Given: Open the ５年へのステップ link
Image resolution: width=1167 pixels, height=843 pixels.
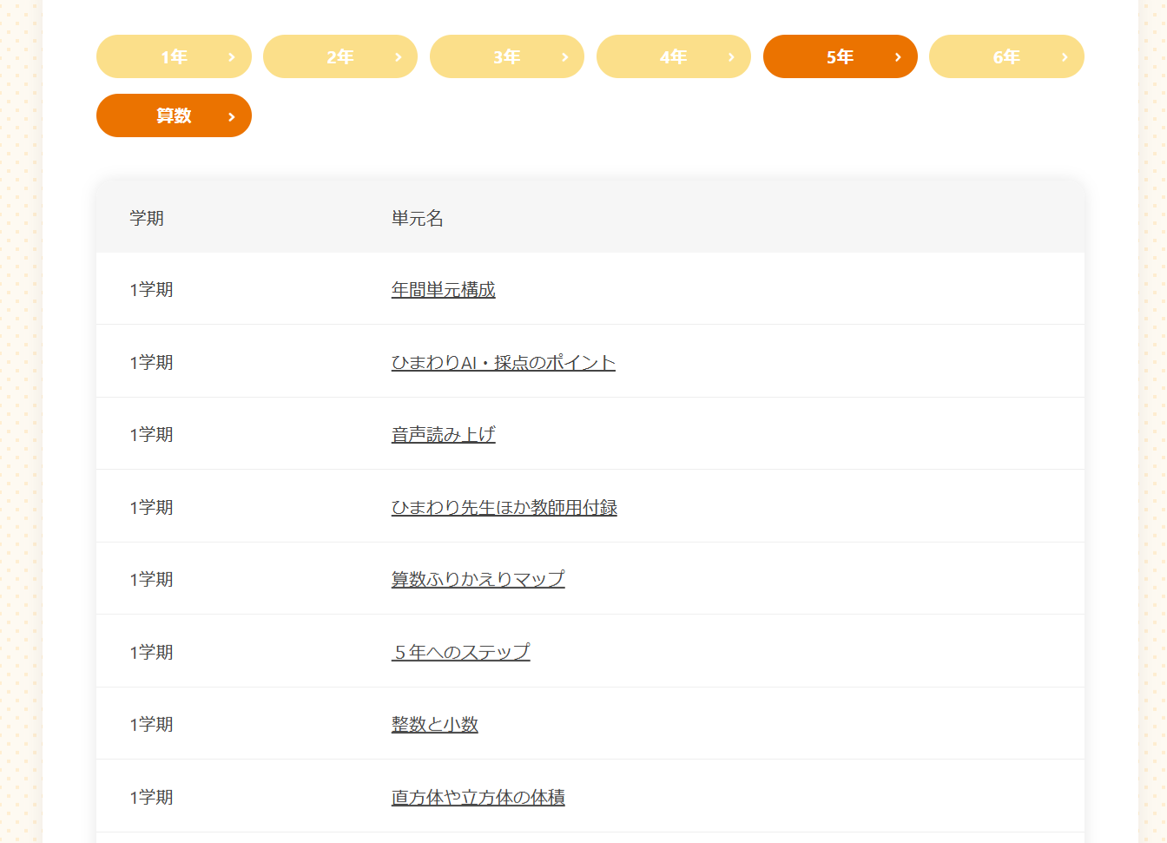Looking at the screenshot, I should [x=460, y=652].
